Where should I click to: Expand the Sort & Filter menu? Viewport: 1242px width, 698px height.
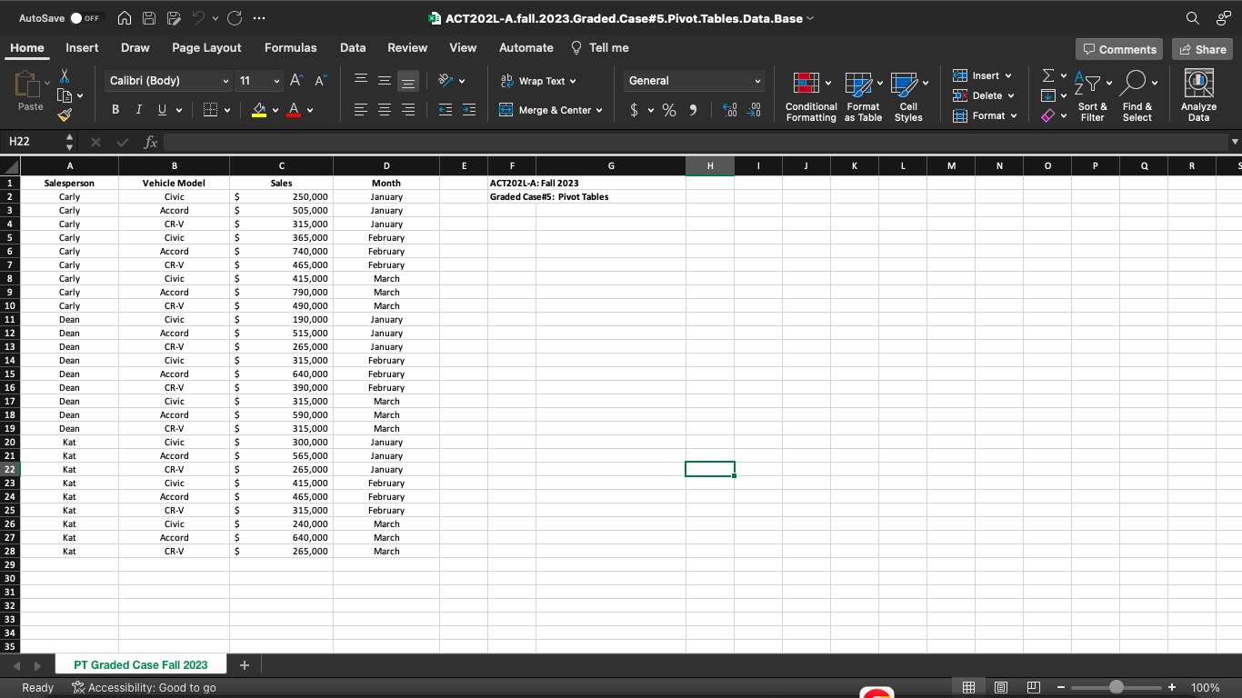1092,96
